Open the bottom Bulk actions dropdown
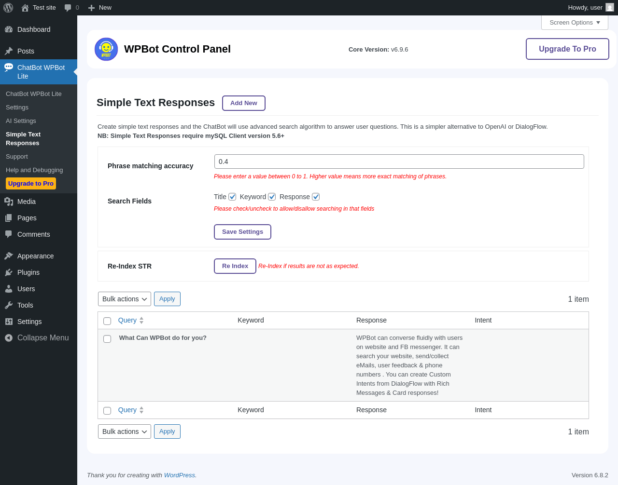Image resolution: width=618 pixels, height=485 pixels. [125, 431]
